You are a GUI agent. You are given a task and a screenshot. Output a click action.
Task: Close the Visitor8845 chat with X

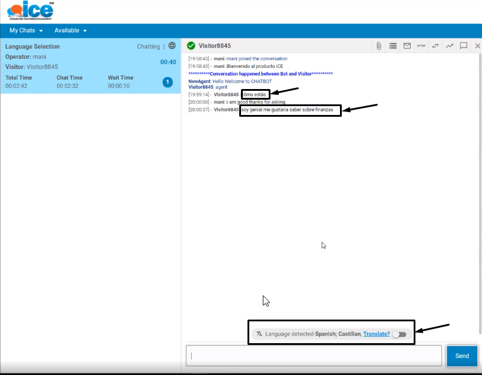tap(477, 46)
